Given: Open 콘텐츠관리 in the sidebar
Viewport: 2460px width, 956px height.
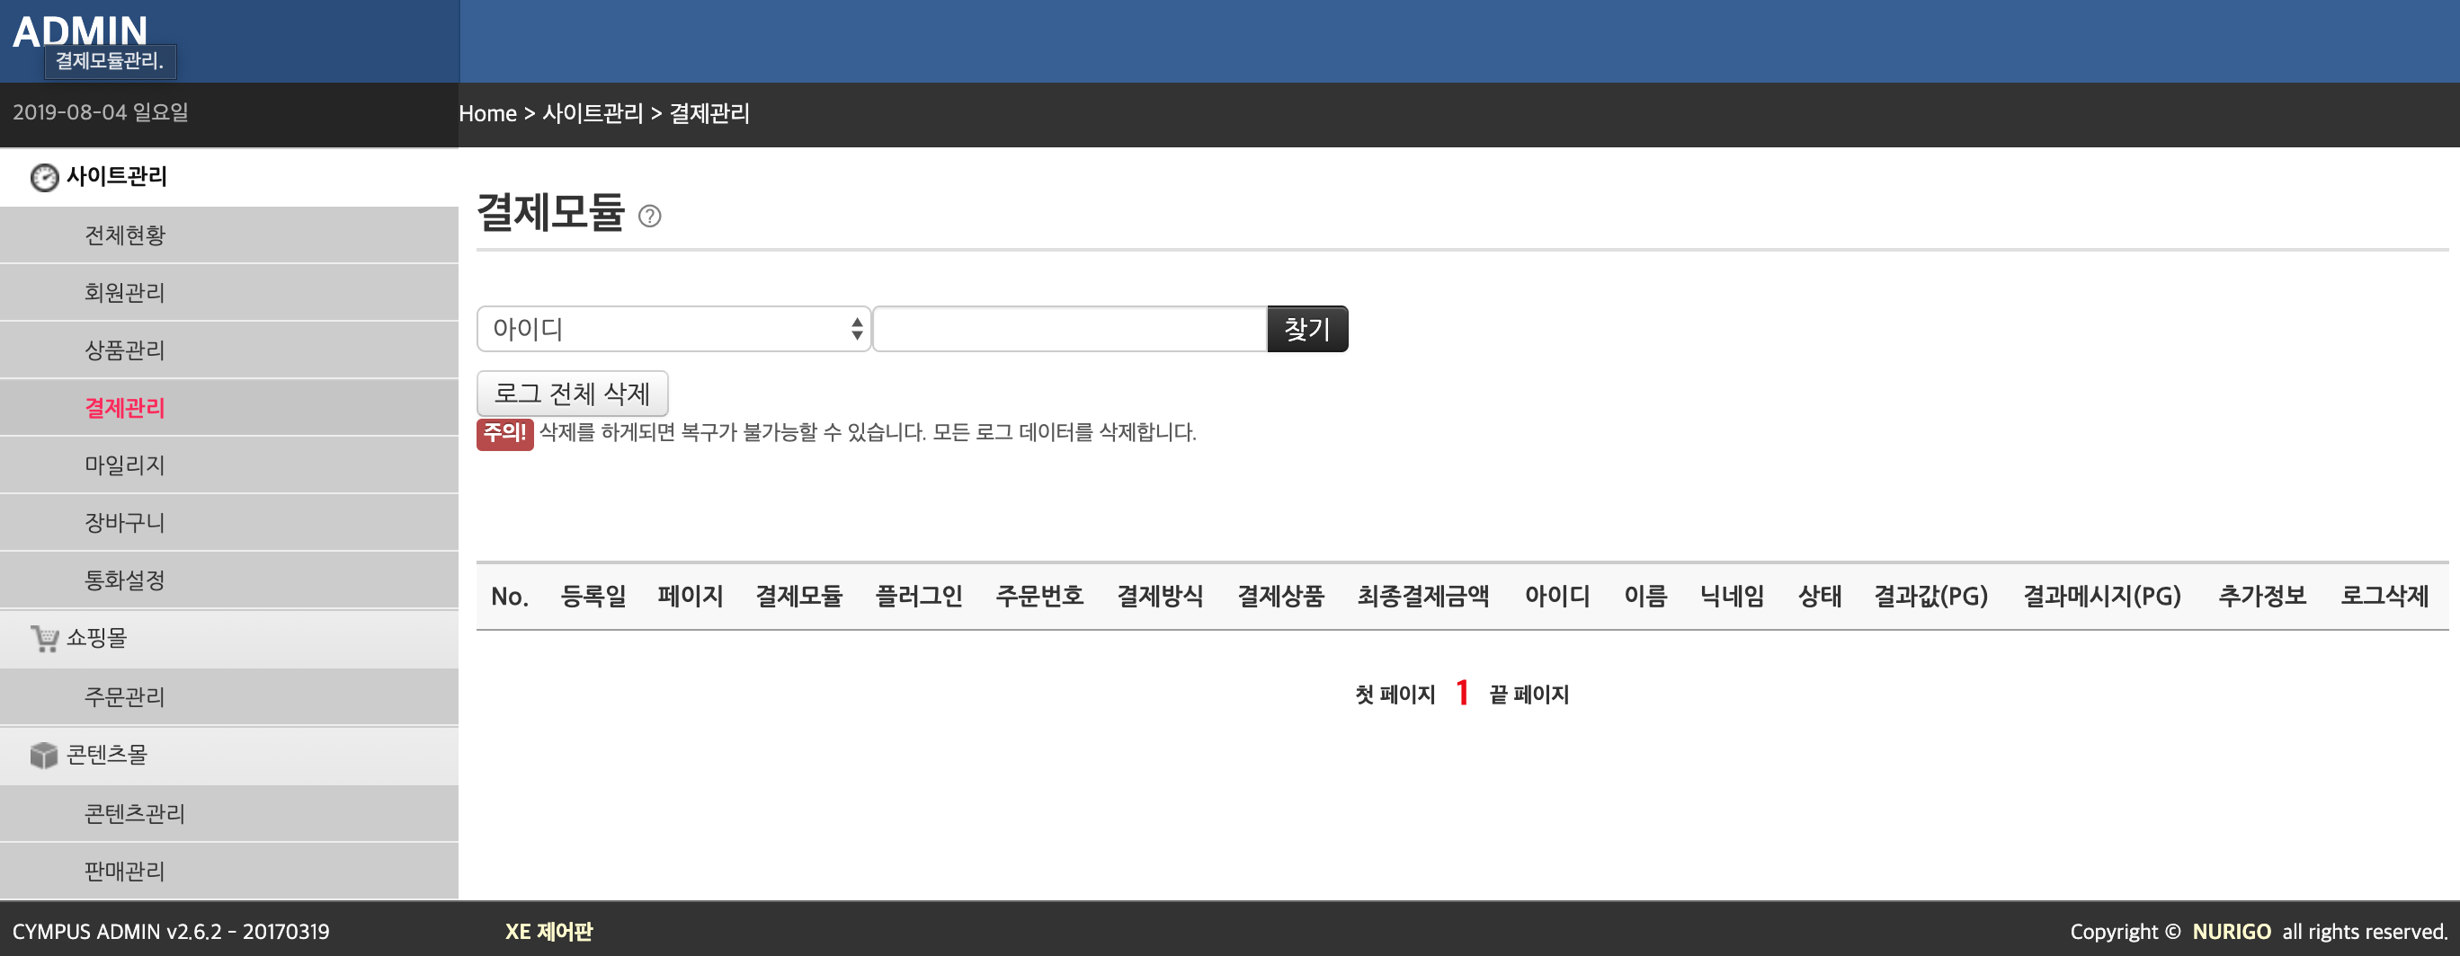Looking at the screenshot, I should tap(229, 813).
